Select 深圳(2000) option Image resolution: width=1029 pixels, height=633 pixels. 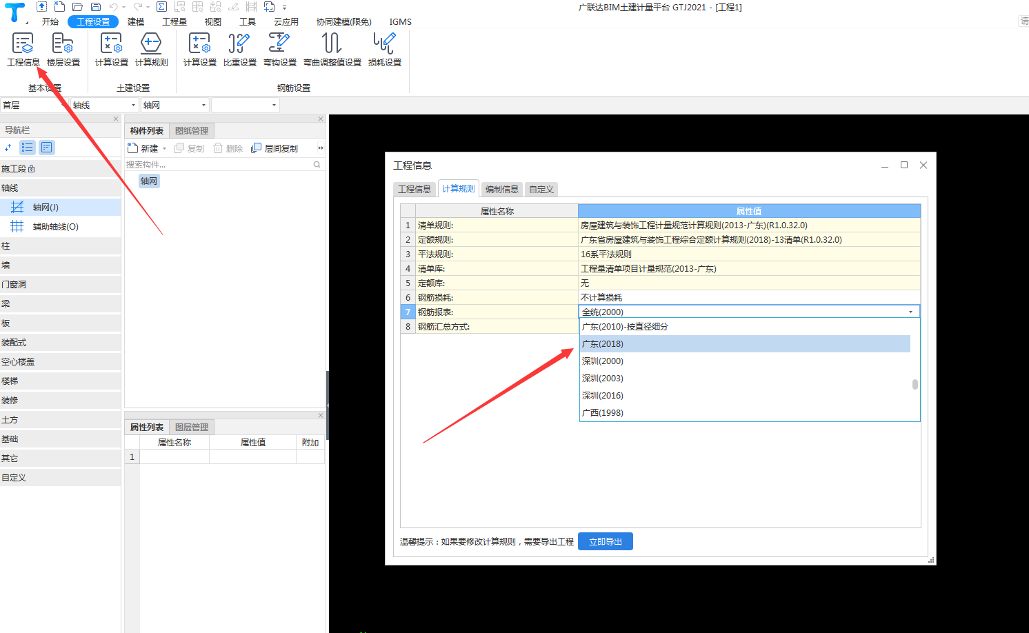click(x=745, y=361)
